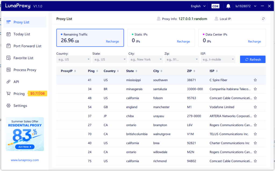The image size is (275, 171).
Task: Click the Act Now offer banner button
Action: (25, 147)
